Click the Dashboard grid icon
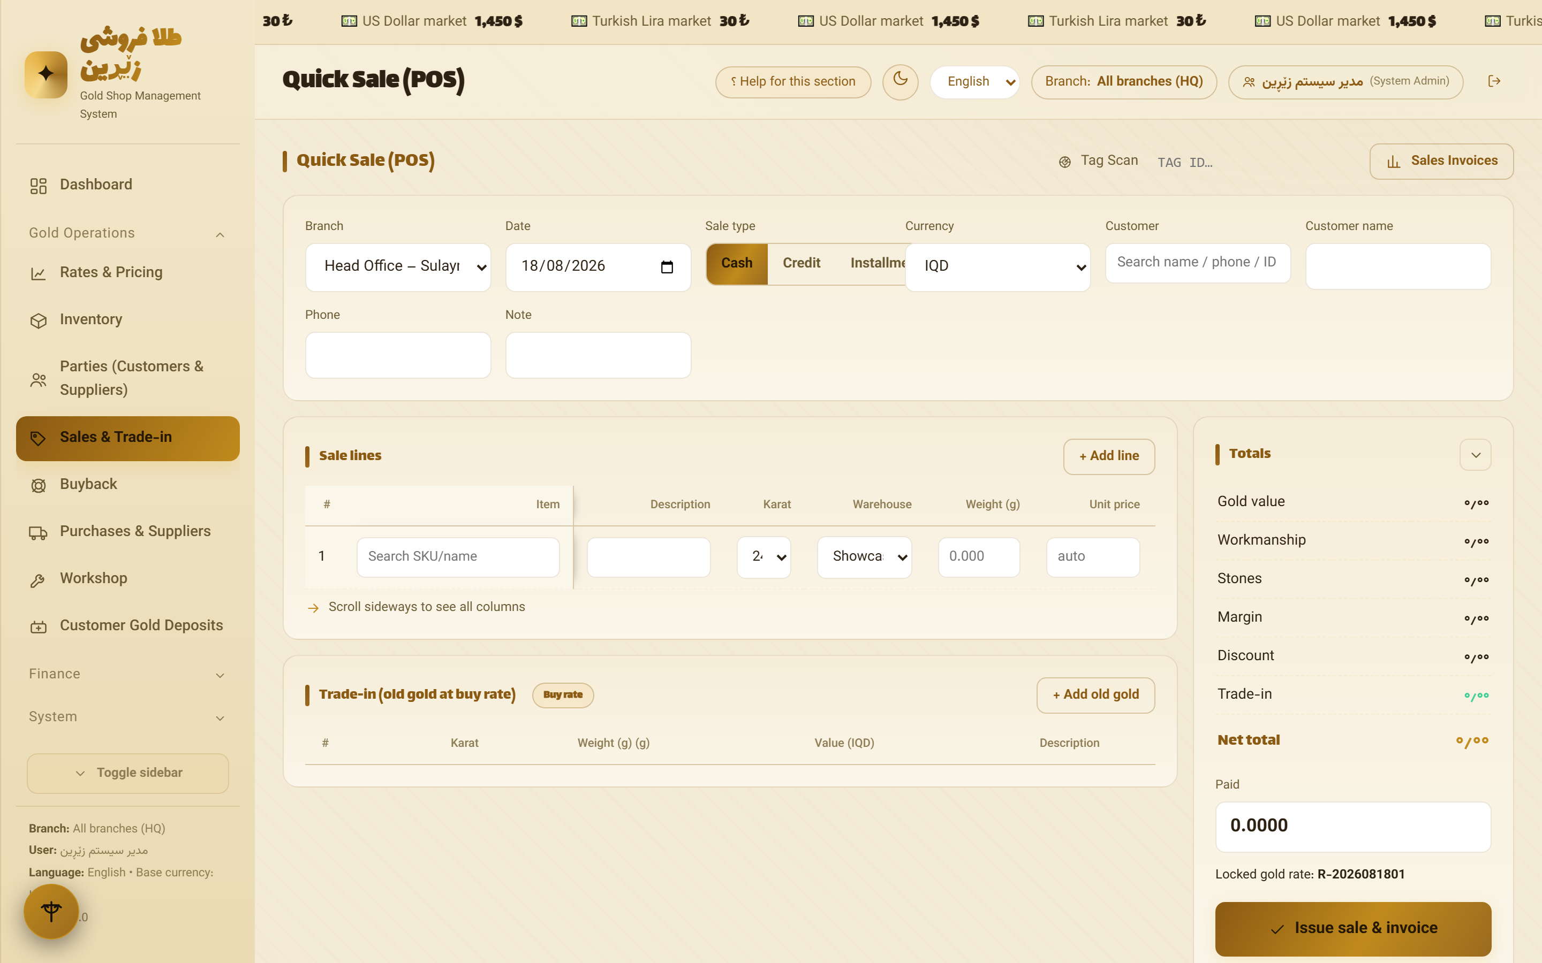 coord(38,186)
